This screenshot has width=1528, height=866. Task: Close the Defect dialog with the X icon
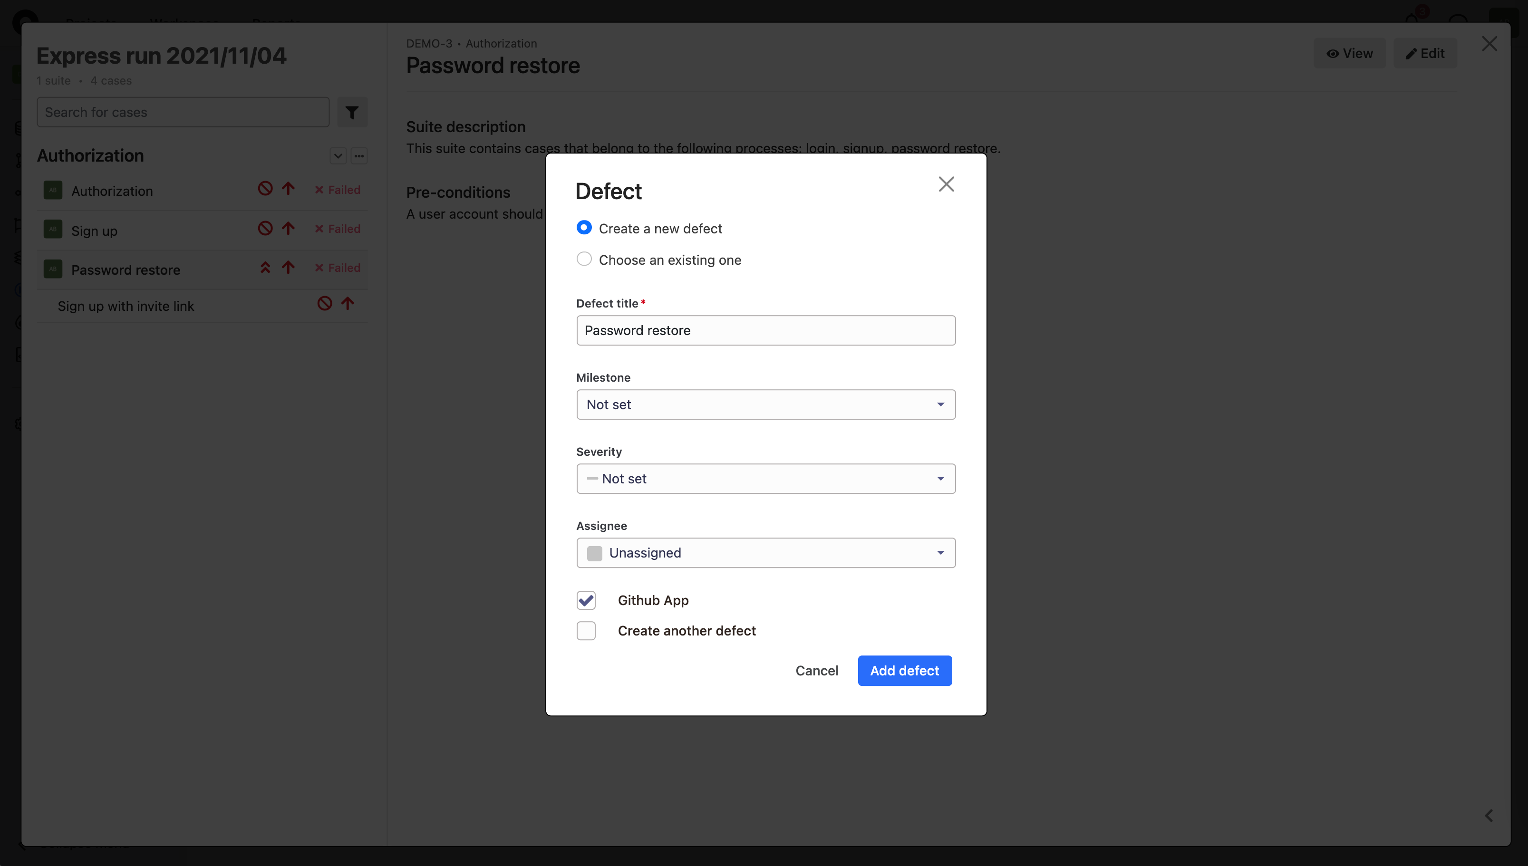click(946, 184)
